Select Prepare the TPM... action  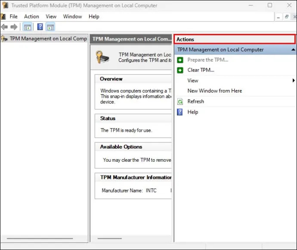click(208, 60)
